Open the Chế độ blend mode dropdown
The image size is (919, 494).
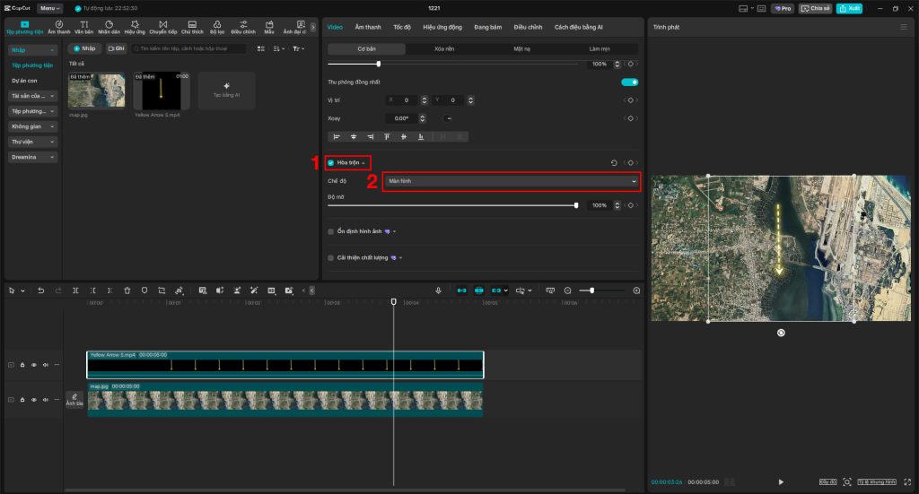tap(512, 181)
